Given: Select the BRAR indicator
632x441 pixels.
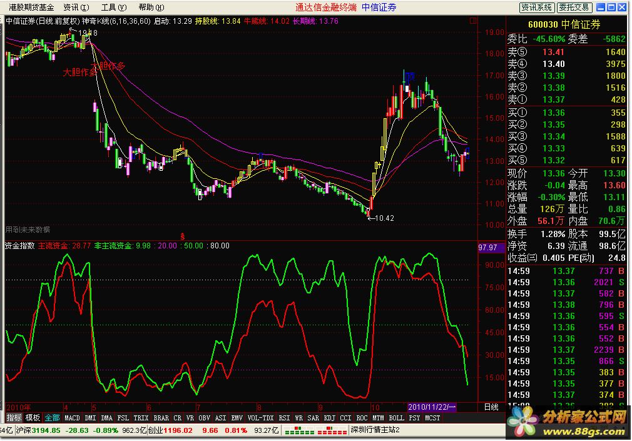Looking at the screenshot, I should pos(161,418).
